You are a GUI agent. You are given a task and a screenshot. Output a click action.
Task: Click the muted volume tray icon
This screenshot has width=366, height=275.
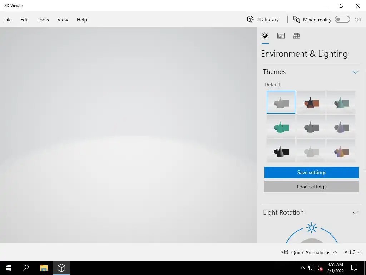pyautogui.click(x=320, y=268)
